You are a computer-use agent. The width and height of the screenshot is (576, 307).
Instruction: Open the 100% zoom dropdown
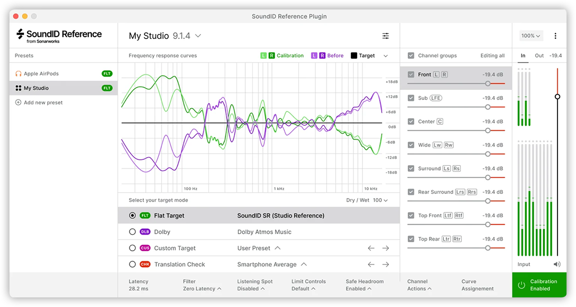tap(531, 36)
